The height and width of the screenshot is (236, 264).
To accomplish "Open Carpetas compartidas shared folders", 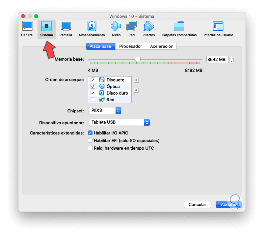I will point(179,29).
